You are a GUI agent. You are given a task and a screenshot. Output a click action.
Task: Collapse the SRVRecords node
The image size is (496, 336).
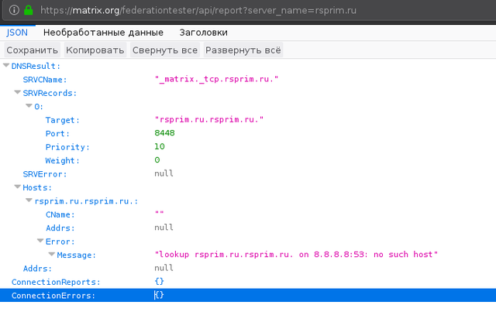[17, 92]
